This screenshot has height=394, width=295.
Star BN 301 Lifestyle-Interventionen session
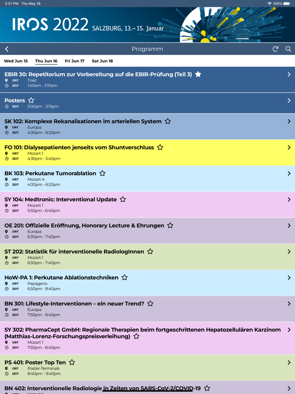click(150, 304)
